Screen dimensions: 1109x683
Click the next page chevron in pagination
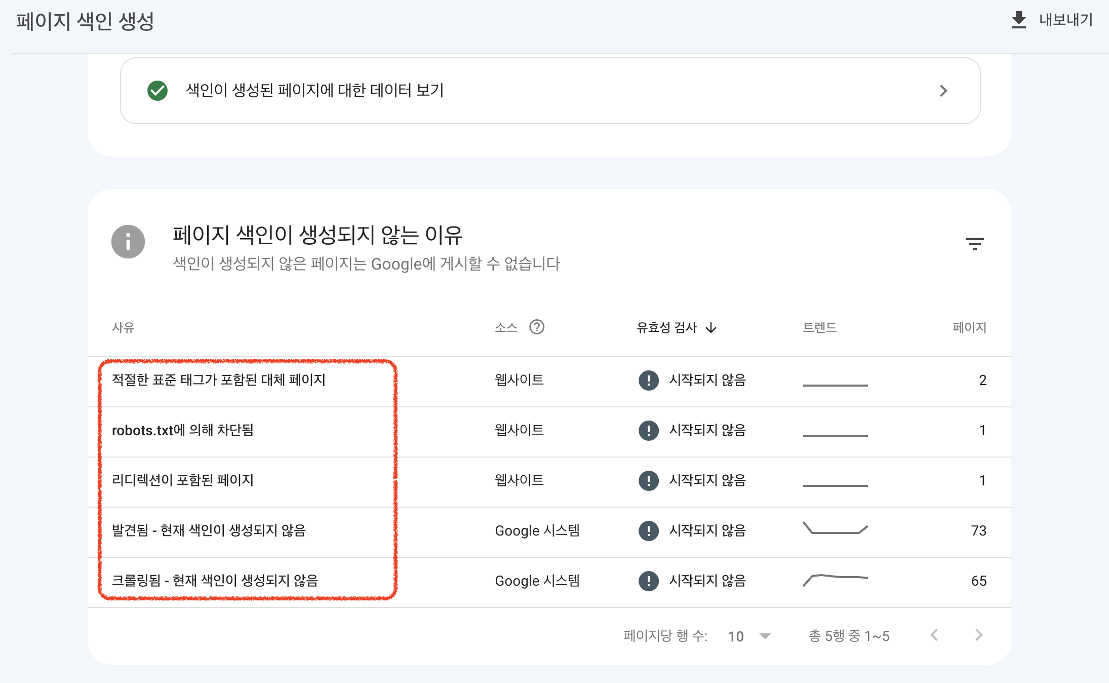978,635
